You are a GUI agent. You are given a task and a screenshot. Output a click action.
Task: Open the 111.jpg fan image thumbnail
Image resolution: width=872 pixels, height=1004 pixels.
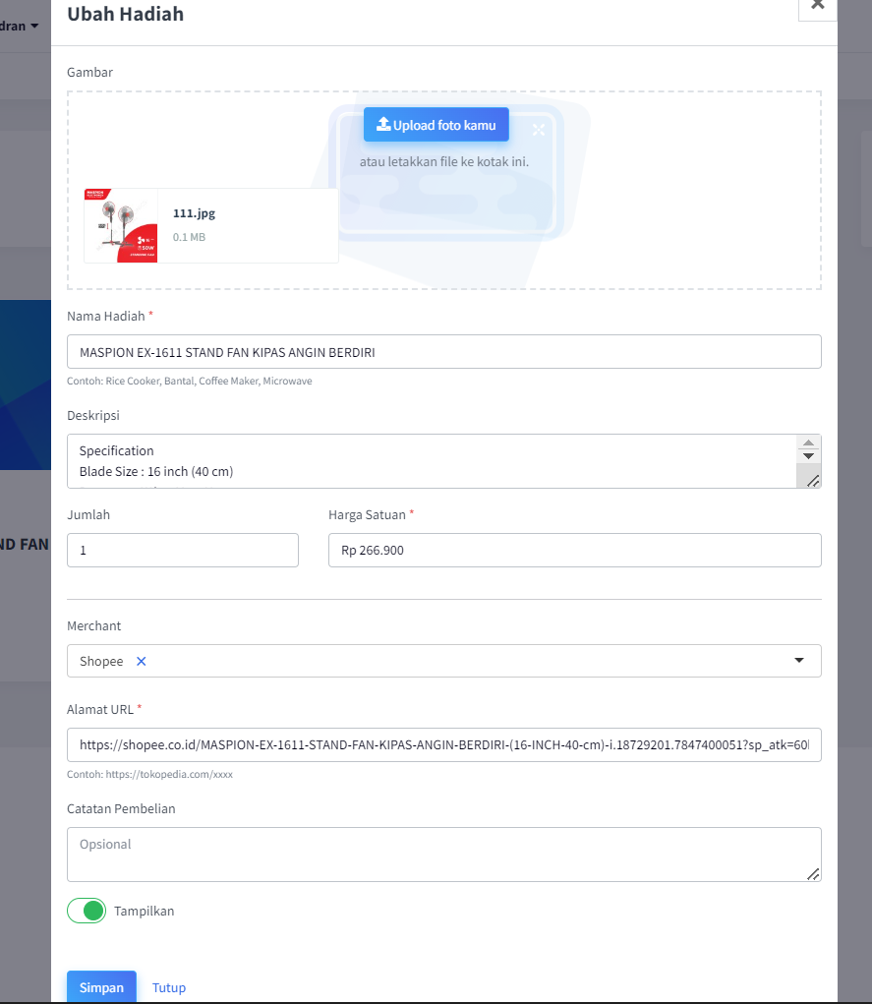[x=121, y=225]
